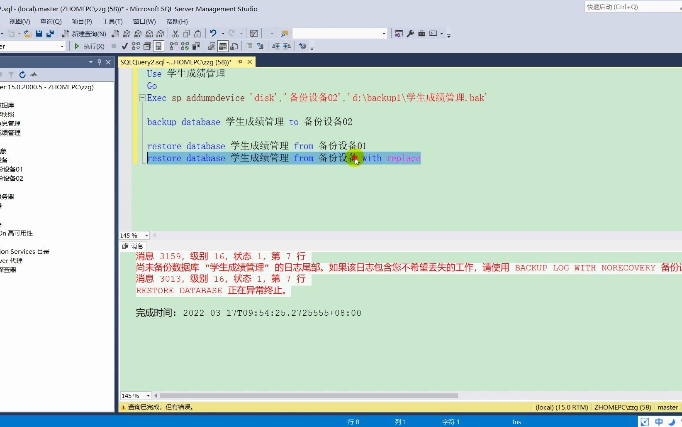
Task: Execute the query with 执行(X)
Action: [89, 46]
